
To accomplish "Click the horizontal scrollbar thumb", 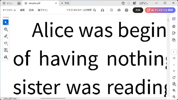I will 53,98.
